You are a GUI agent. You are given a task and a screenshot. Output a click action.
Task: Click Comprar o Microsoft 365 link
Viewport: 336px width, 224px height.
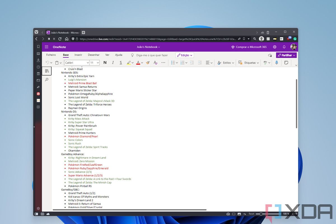pos(249,47)
